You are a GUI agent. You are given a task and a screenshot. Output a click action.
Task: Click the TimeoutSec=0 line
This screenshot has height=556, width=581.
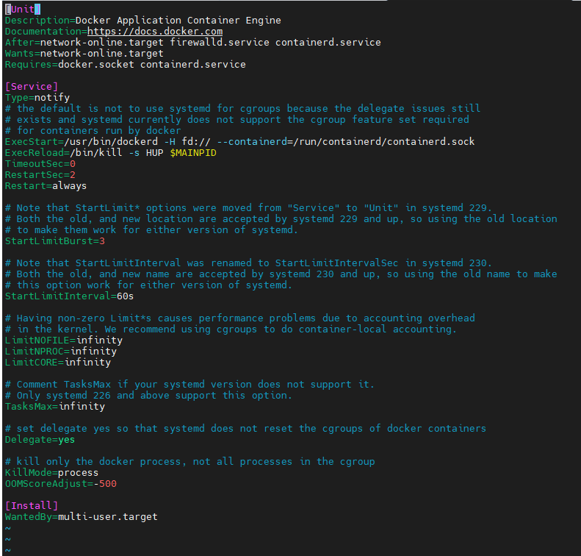(x=40, y=164)
